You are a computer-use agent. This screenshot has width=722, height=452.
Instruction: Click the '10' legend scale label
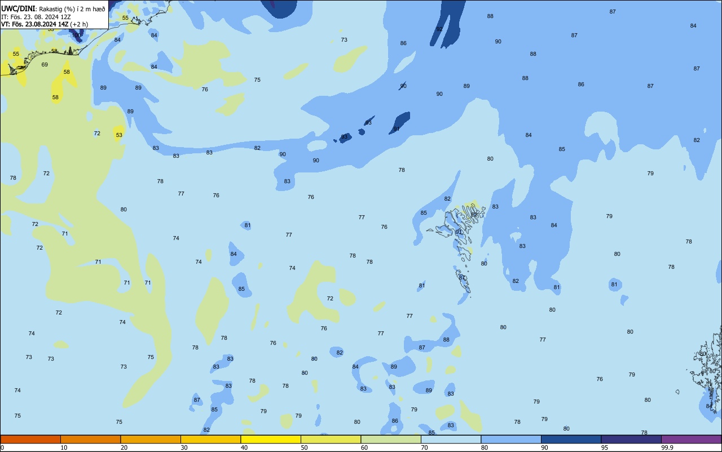click(64, 447)
